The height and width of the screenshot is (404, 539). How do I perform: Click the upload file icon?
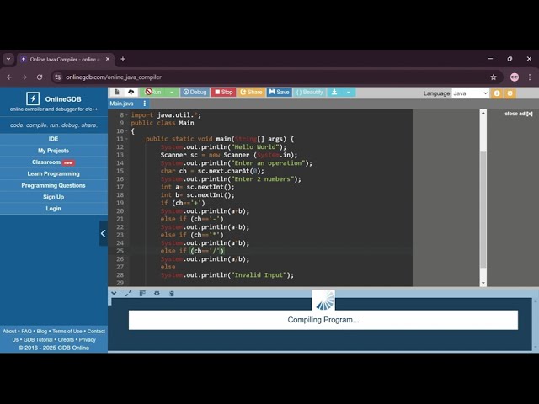pos(131,92)
